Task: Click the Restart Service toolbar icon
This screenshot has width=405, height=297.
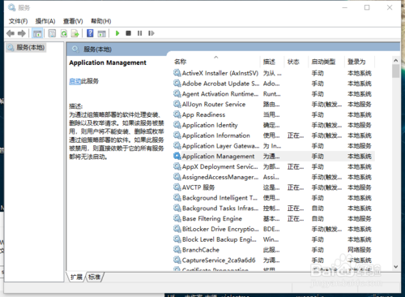Action: pos(151,33)
